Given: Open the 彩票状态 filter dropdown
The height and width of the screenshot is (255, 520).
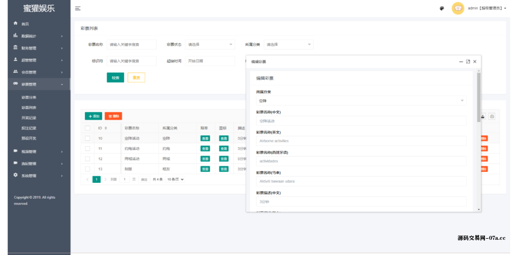Looking at the screenshot, I should pyautogui.click(x=210, y=44).
